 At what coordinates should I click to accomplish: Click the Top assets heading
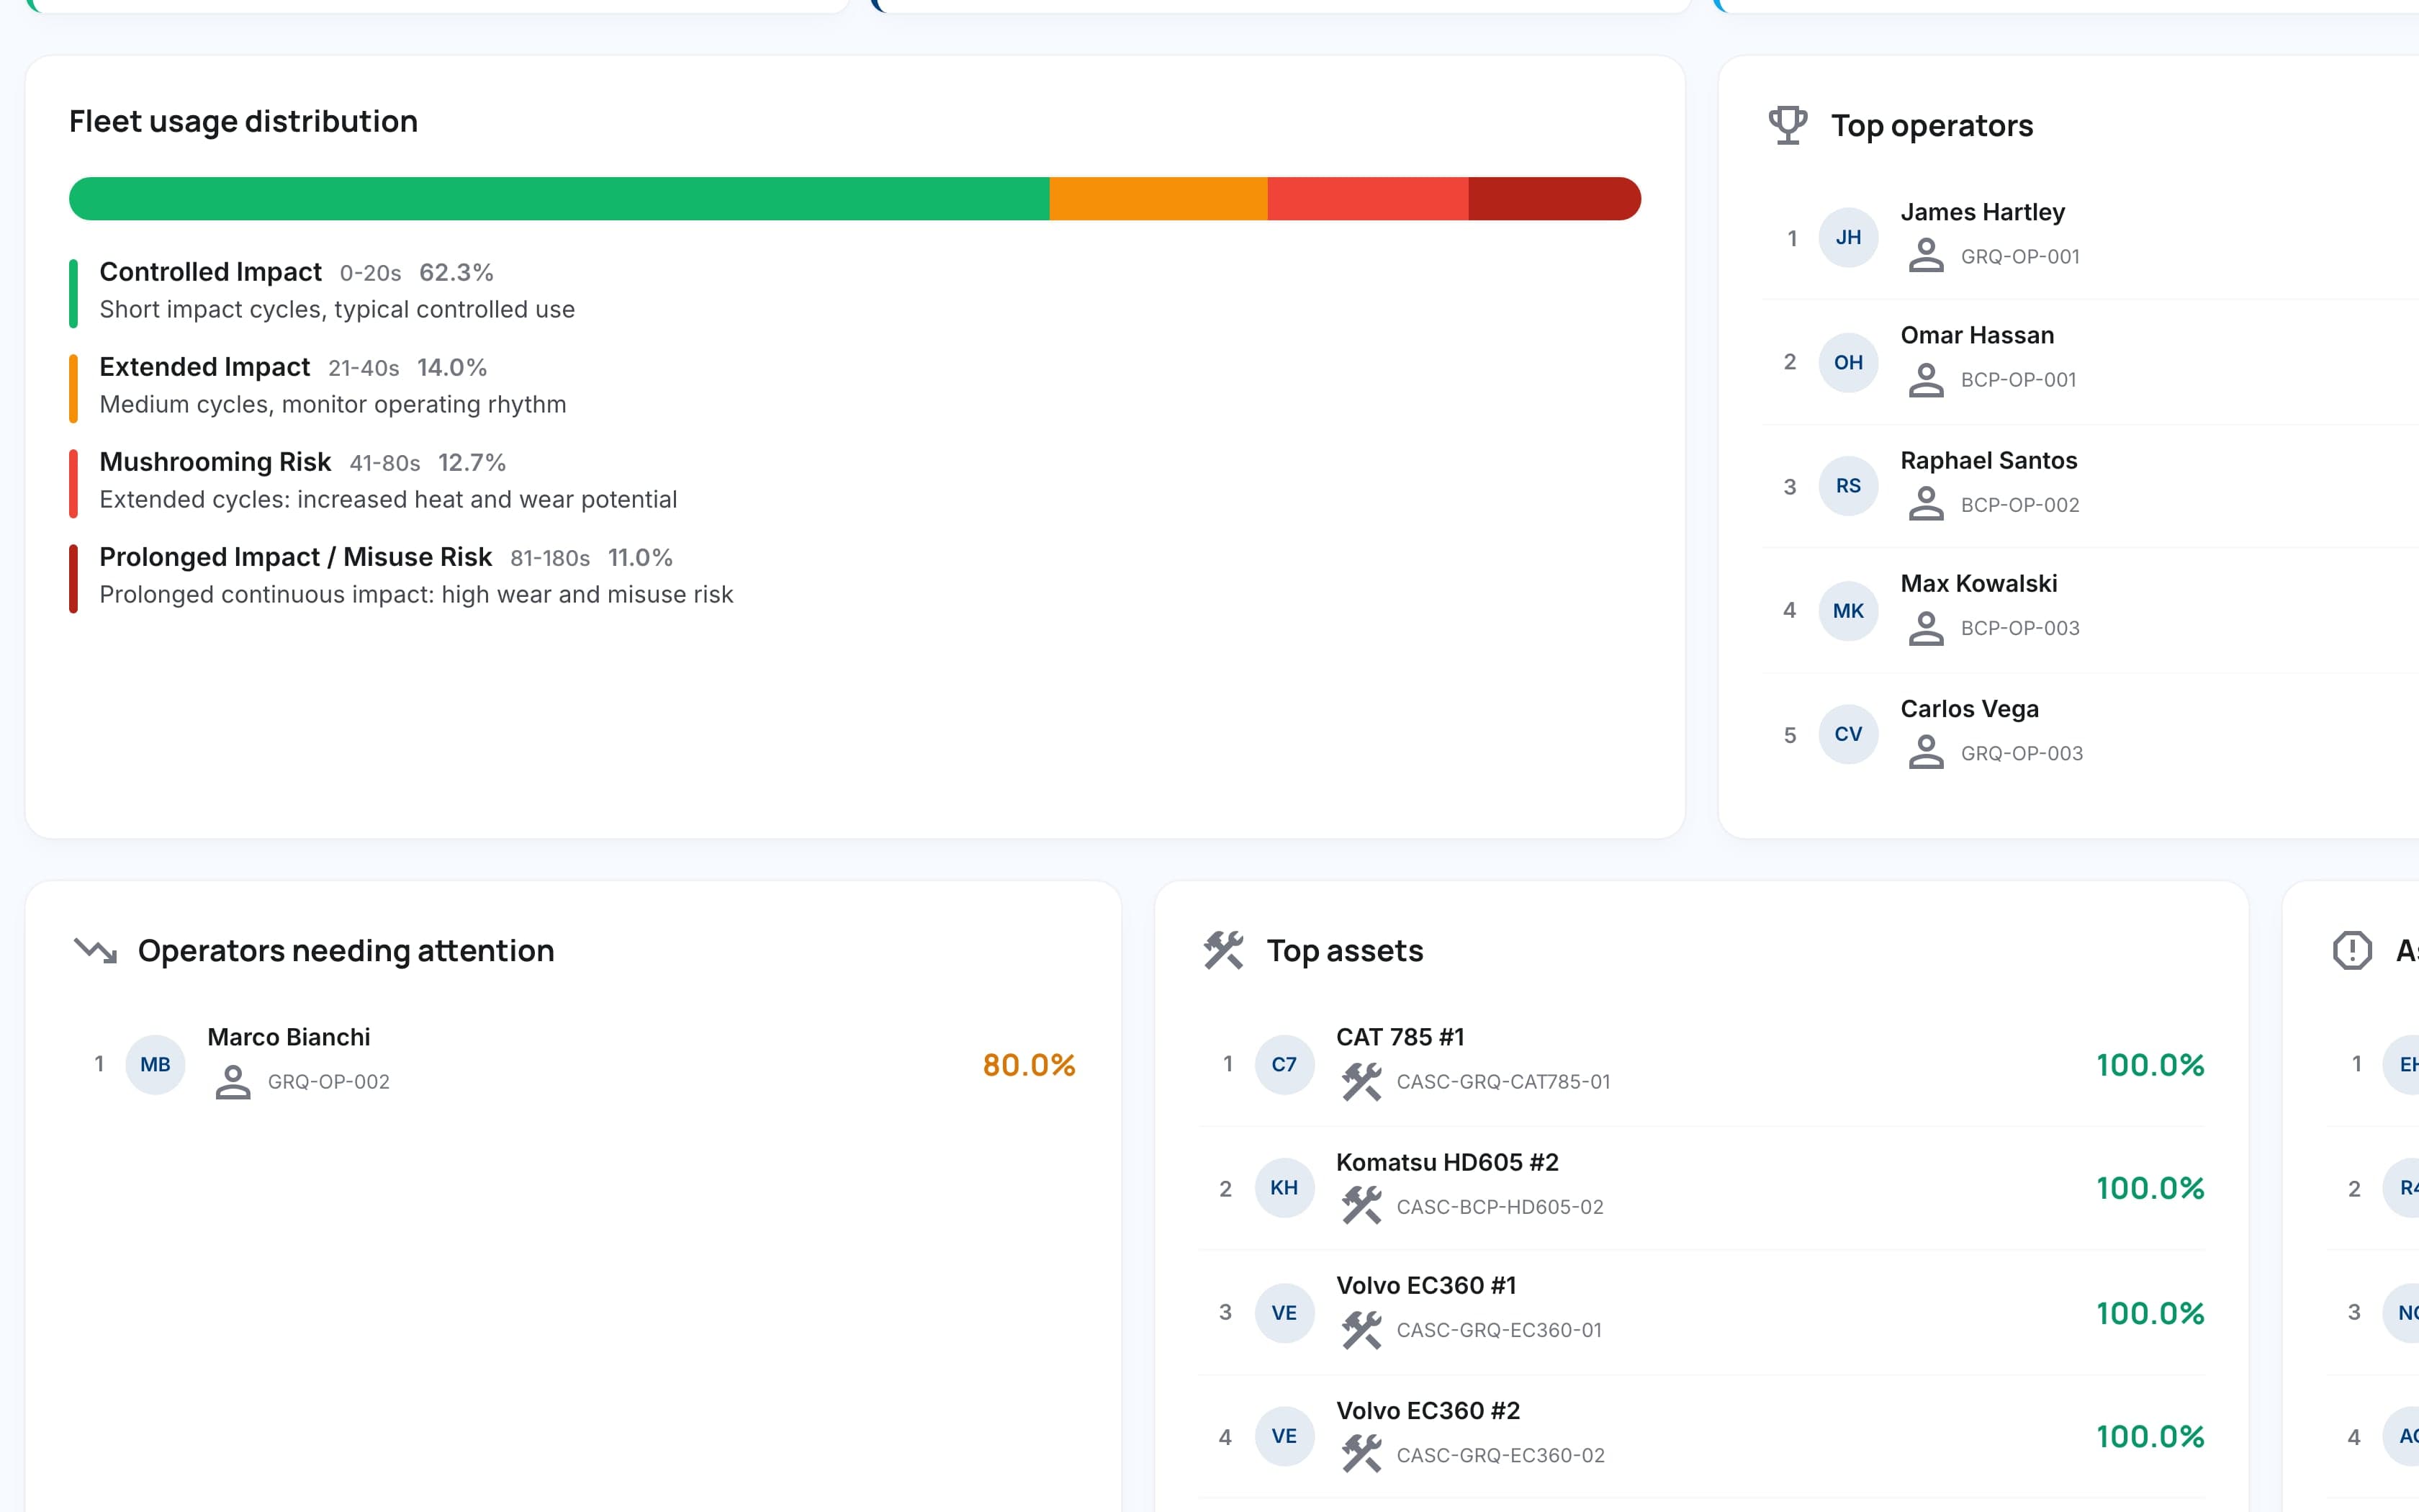point(1344,950)
